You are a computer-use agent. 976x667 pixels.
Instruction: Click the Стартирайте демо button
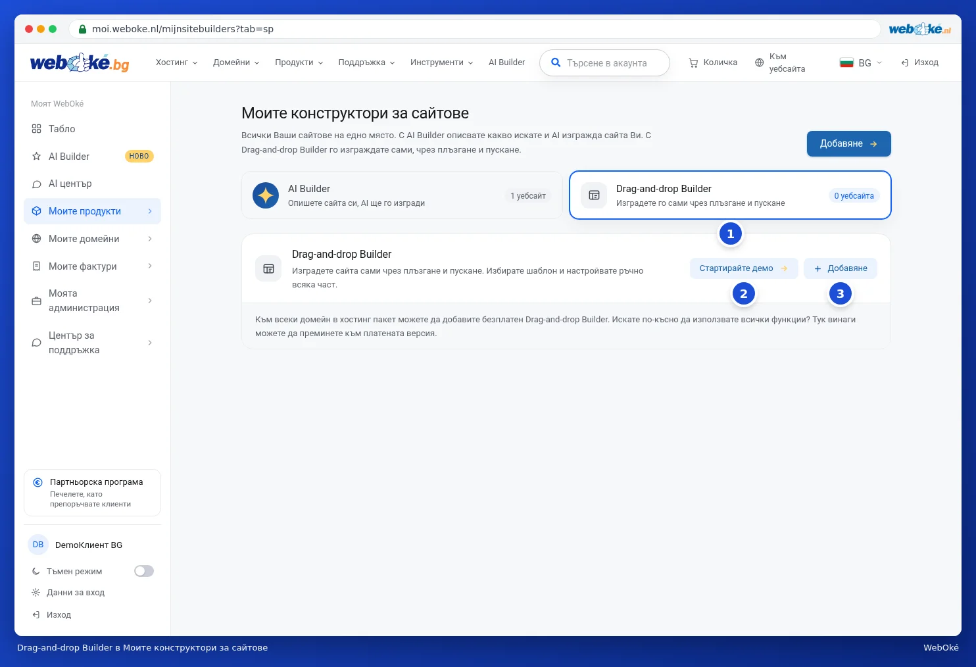(744, 268)
